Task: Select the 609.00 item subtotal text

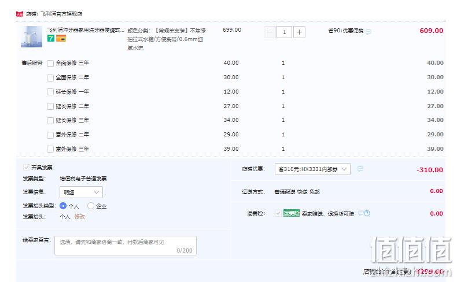Action: tap(432, 31)
